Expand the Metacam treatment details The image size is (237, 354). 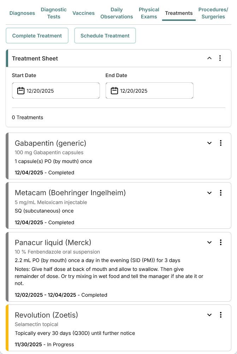[209, 193]
